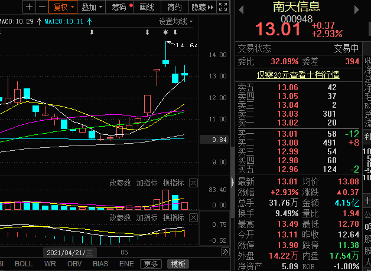The height and width of the screenshot is (271, 371).
Task: Click 加指标 in MACD panel
Action: [147, 217]
